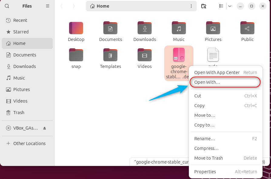Select the Music folder icon in the grid

179,28
